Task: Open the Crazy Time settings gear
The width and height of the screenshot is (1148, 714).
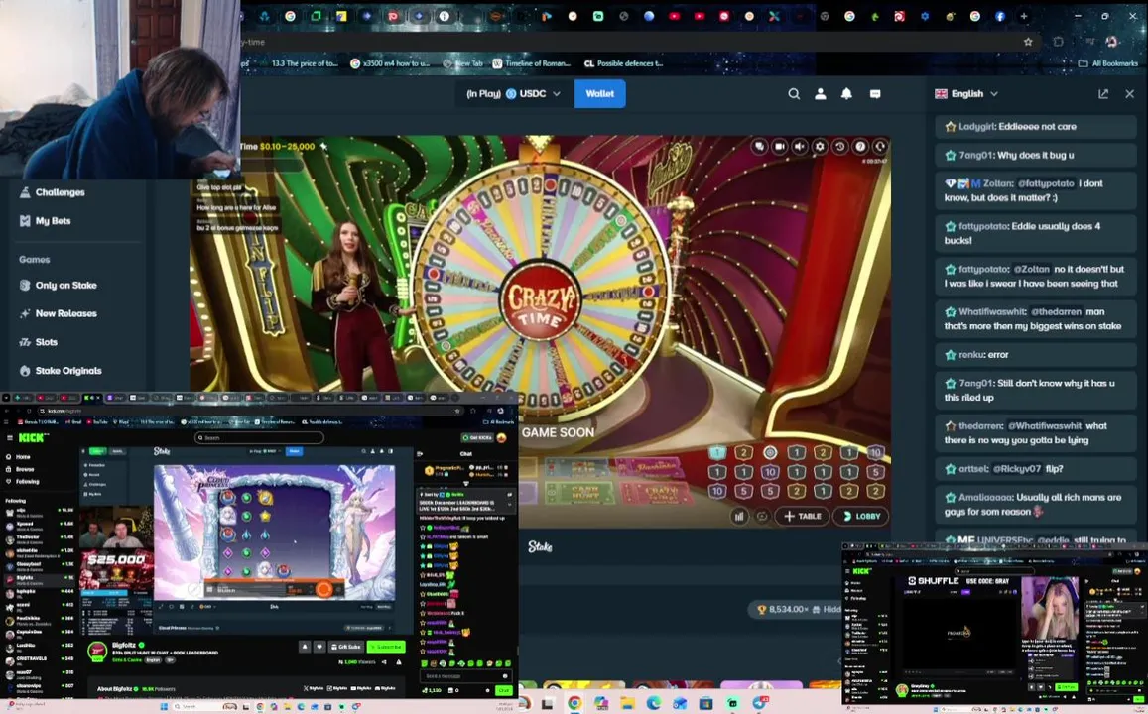Action: (820, 147)
